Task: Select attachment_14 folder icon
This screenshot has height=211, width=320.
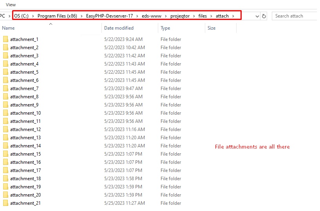Action: [6, 146]
